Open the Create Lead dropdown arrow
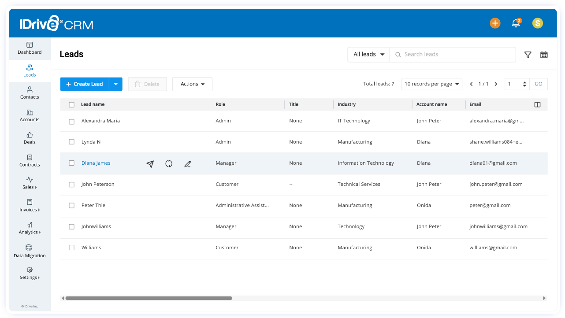 [116, 84]
